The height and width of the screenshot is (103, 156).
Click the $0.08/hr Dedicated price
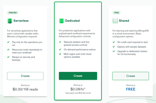tap(78, 89)
